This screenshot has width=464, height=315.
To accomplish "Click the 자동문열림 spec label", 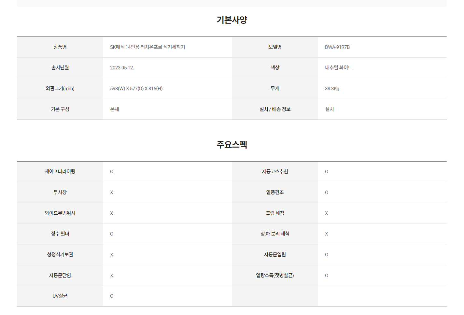I will pos(275,255).
